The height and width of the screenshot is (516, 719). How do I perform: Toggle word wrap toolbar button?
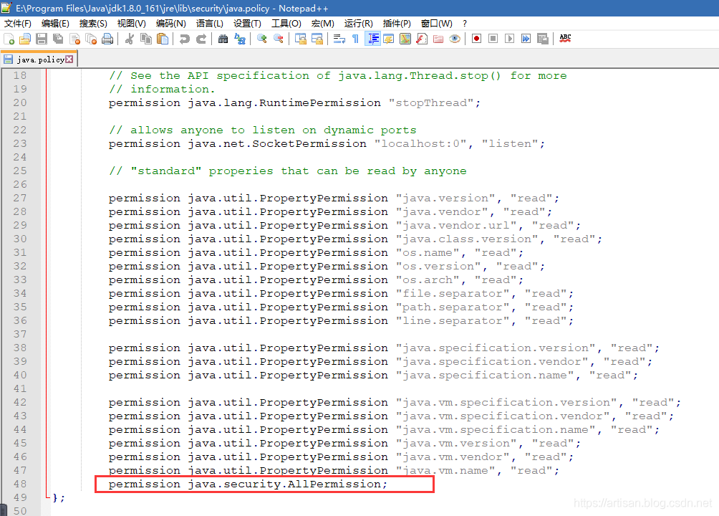(339, 39)
